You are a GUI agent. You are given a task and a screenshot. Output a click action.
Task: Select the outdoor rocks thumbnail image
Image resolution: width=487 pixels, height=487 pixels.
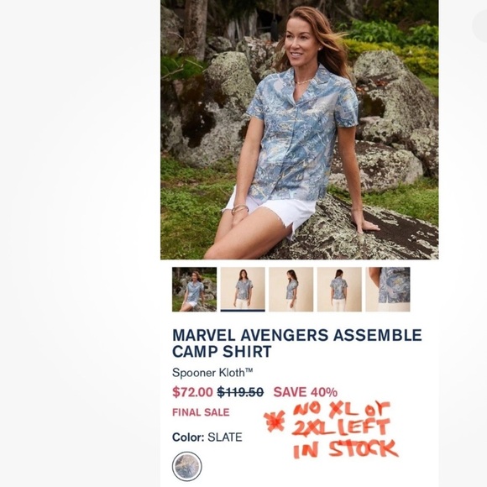(x=195, y=289)
